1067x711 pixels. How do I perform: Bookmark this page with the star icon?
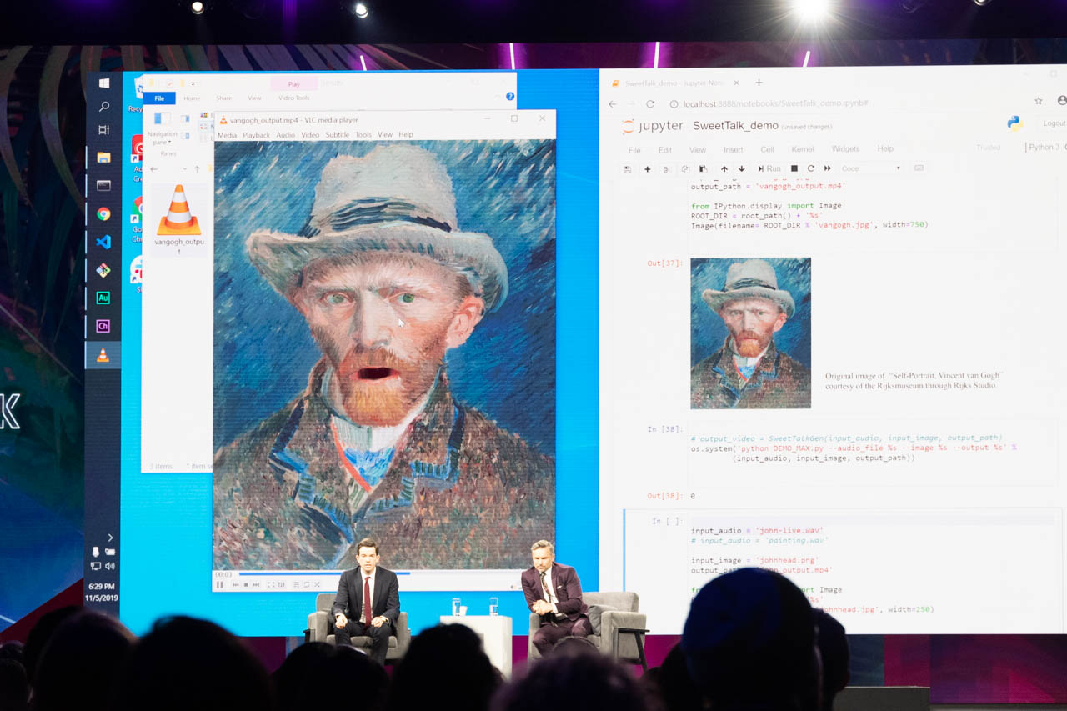pyautogui.click(x=1039, y=101)
